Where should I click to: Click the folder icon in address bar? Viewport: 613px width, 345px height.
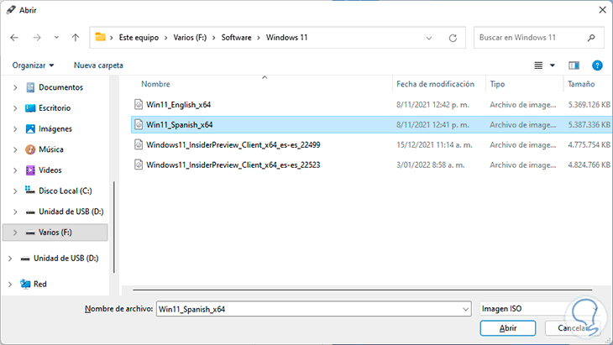click(101, 37)
